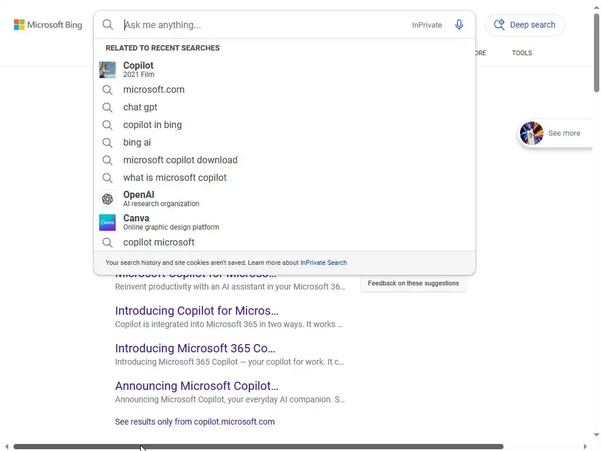Select Canva design platform suggestion

285,223
